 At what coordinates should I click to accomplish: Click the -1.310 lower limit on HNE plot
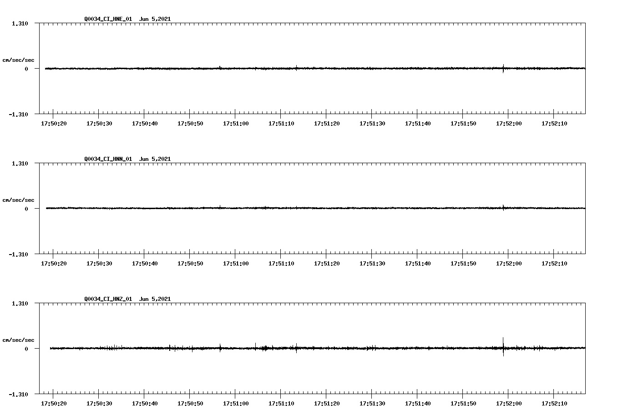click(x=18, y=114)
